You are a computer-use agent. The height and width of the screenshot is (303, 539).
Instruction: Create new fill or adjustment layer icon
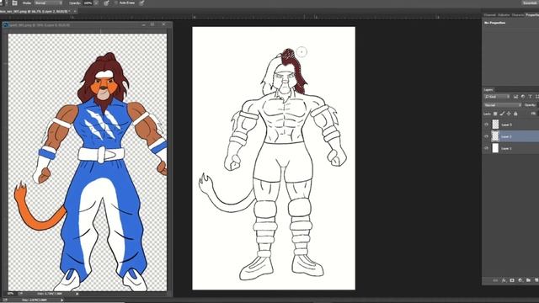coord(520,280)
